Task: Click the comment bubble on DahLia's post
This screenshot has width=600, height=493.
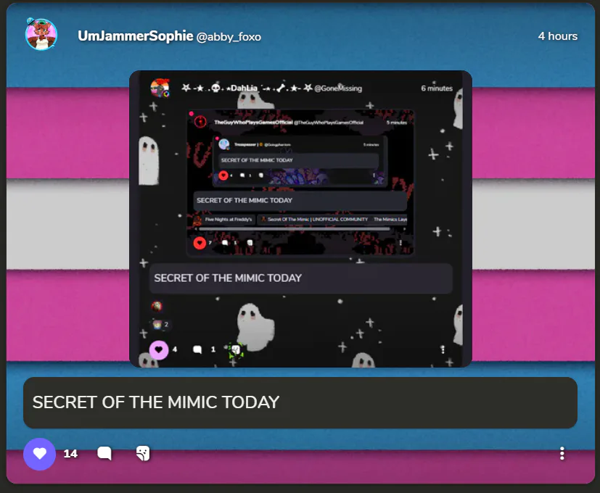Action: coord(197,349)
